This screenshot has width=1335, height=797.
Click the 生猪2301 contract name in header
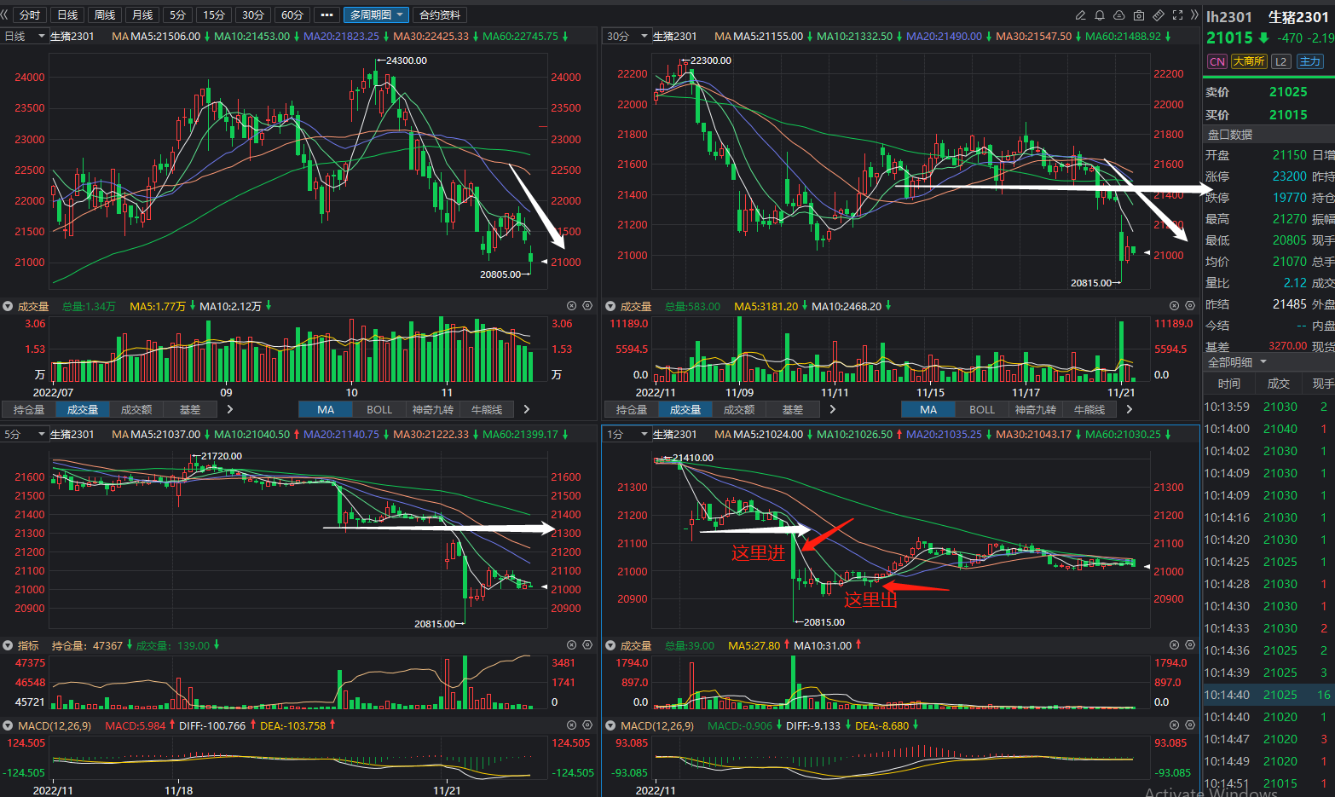(x=1298, y=17)
